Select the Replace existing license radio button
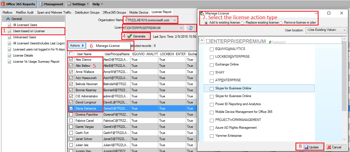Viewport: 350px width, 152px height. pos(243,23)
